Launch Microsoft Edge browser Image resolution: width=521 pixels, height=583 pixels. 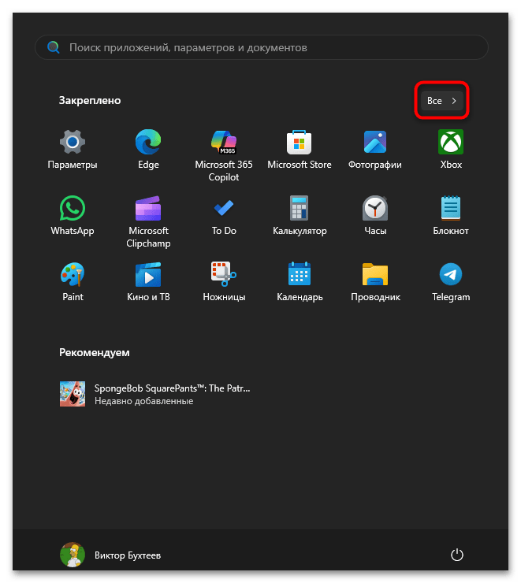[x=148, y=150]
